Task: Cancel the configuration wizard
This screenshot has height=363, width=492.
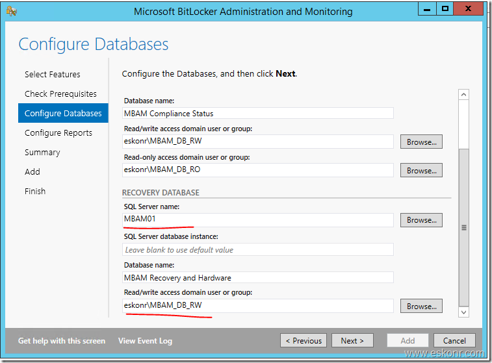Action: click(454, 340)
